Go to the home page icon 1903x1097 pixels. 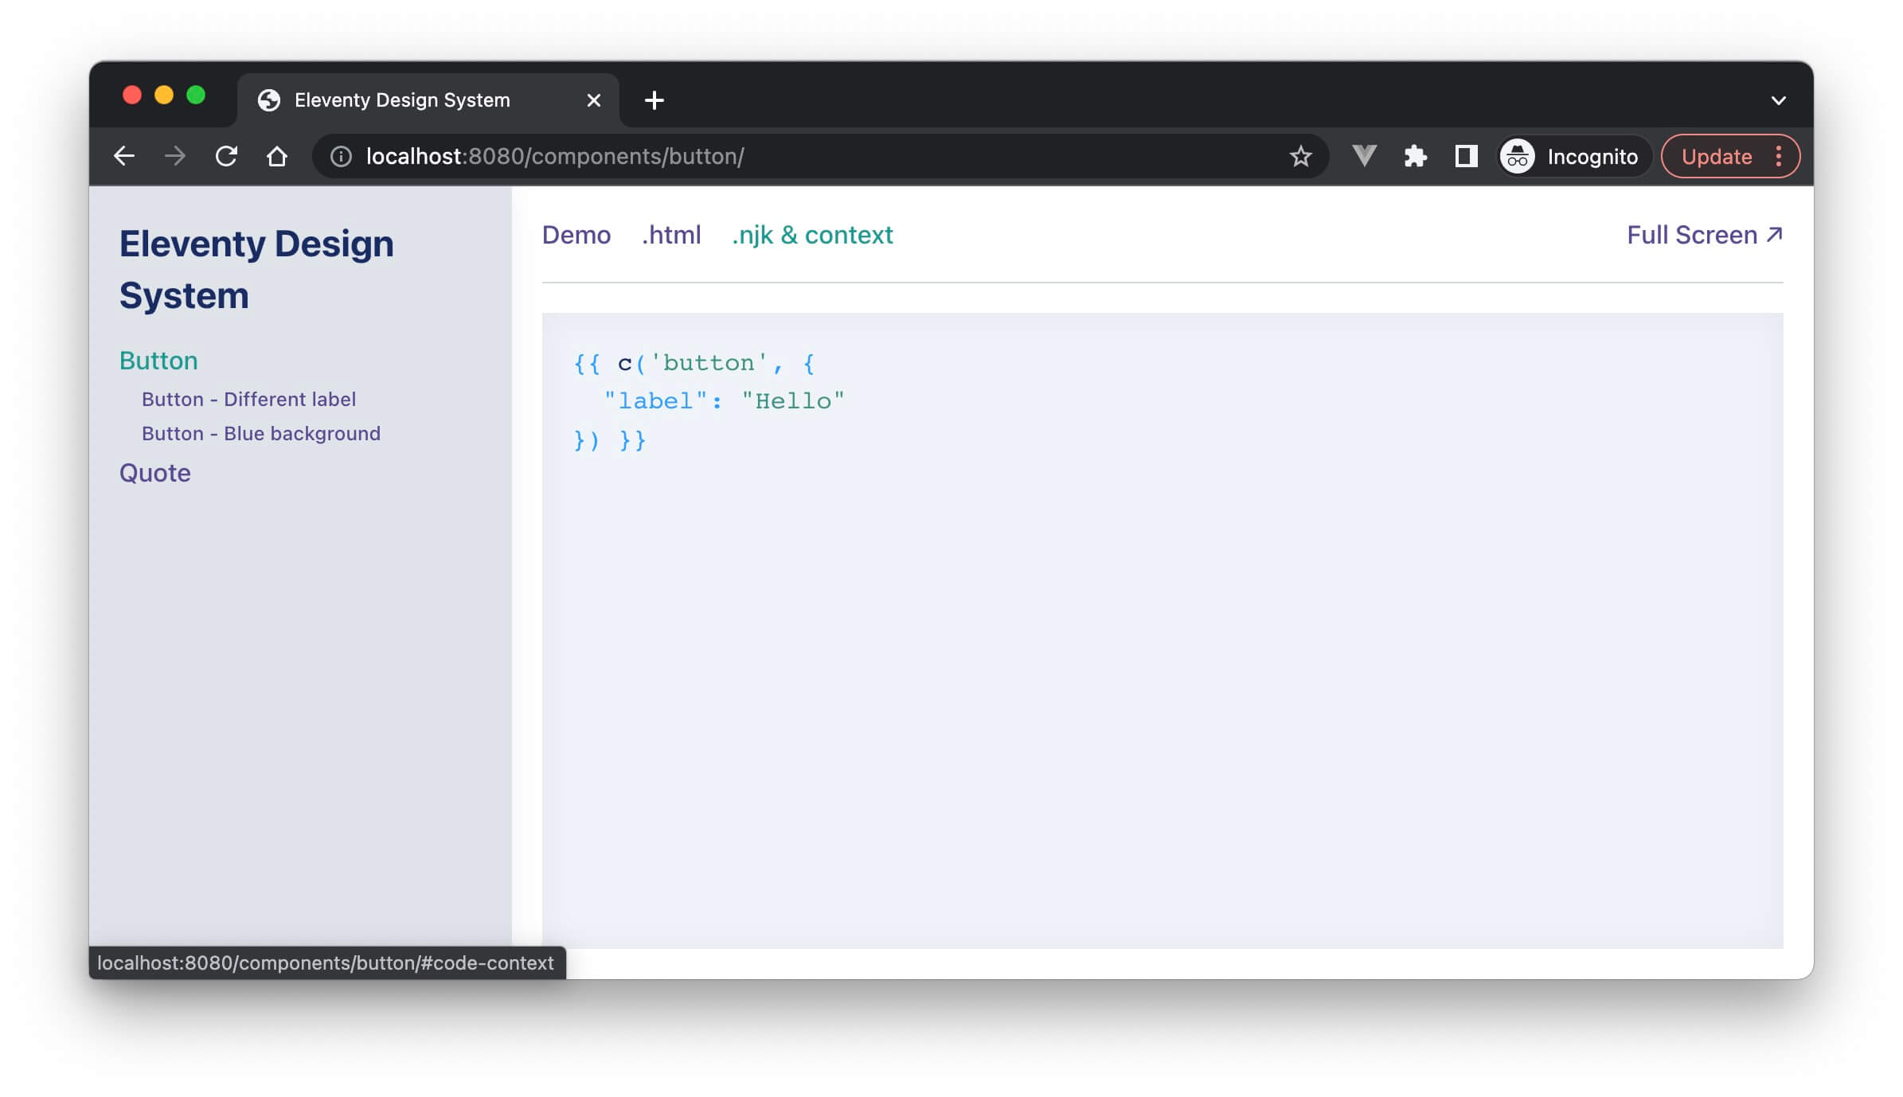277,156
